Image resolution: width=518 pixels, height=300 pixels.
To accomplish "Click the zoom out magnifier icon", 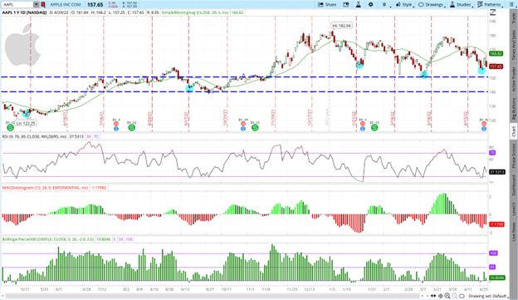I will pos(454,296).
